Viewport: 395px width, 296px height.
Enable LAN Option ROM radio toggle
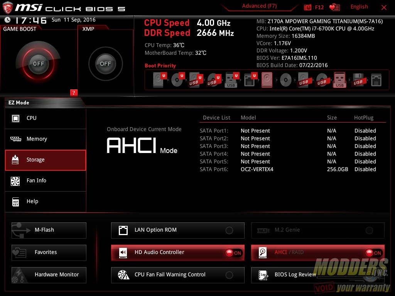(x=229, y=230)
